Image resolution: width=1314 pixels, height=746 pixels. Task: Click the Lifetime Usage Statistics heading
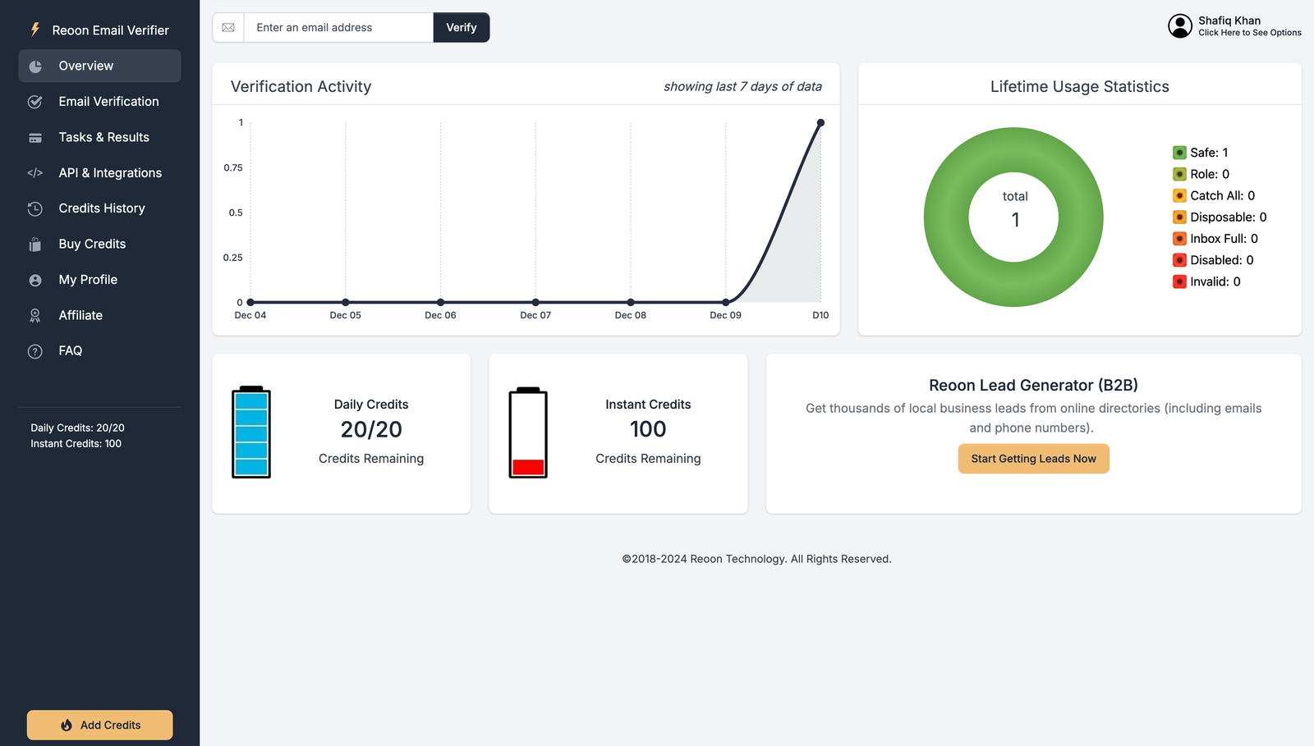[1080, 87]
